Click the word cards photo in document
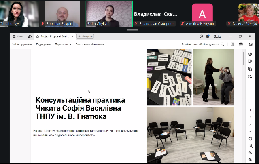This screenshot has width=259, height=164. [x=169, y=77]
